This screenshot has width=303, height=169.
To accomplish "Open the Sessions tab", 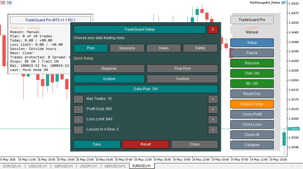I will pos(127,48).
